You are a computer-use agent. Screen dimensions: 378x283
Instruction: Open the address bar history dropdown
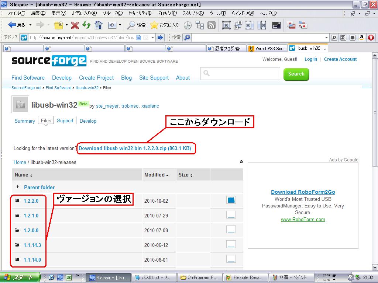152,38
